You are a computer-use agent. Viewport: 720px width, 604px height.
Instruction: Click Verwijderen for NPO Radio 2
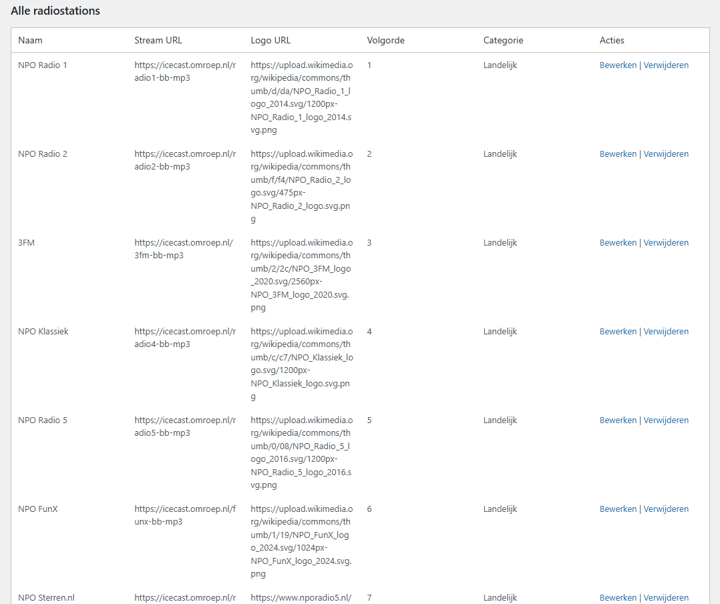pyautogui.click(x=666, y=154)
